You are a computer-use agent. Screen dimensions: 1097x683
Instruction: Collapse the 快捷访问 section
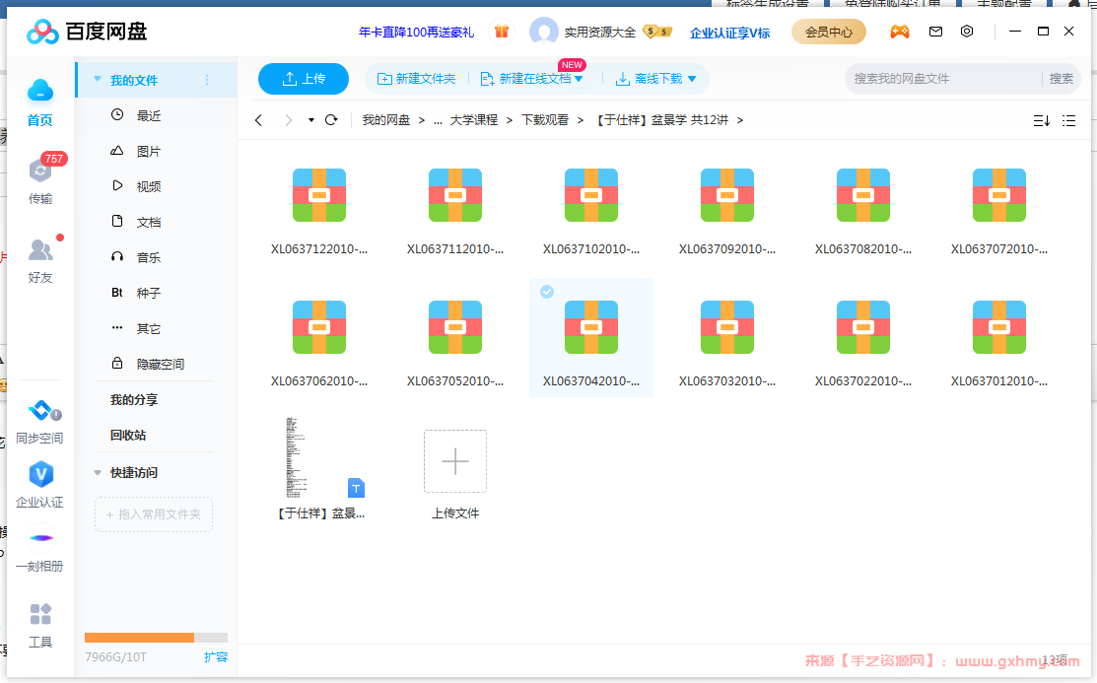[x=97, y=472]
